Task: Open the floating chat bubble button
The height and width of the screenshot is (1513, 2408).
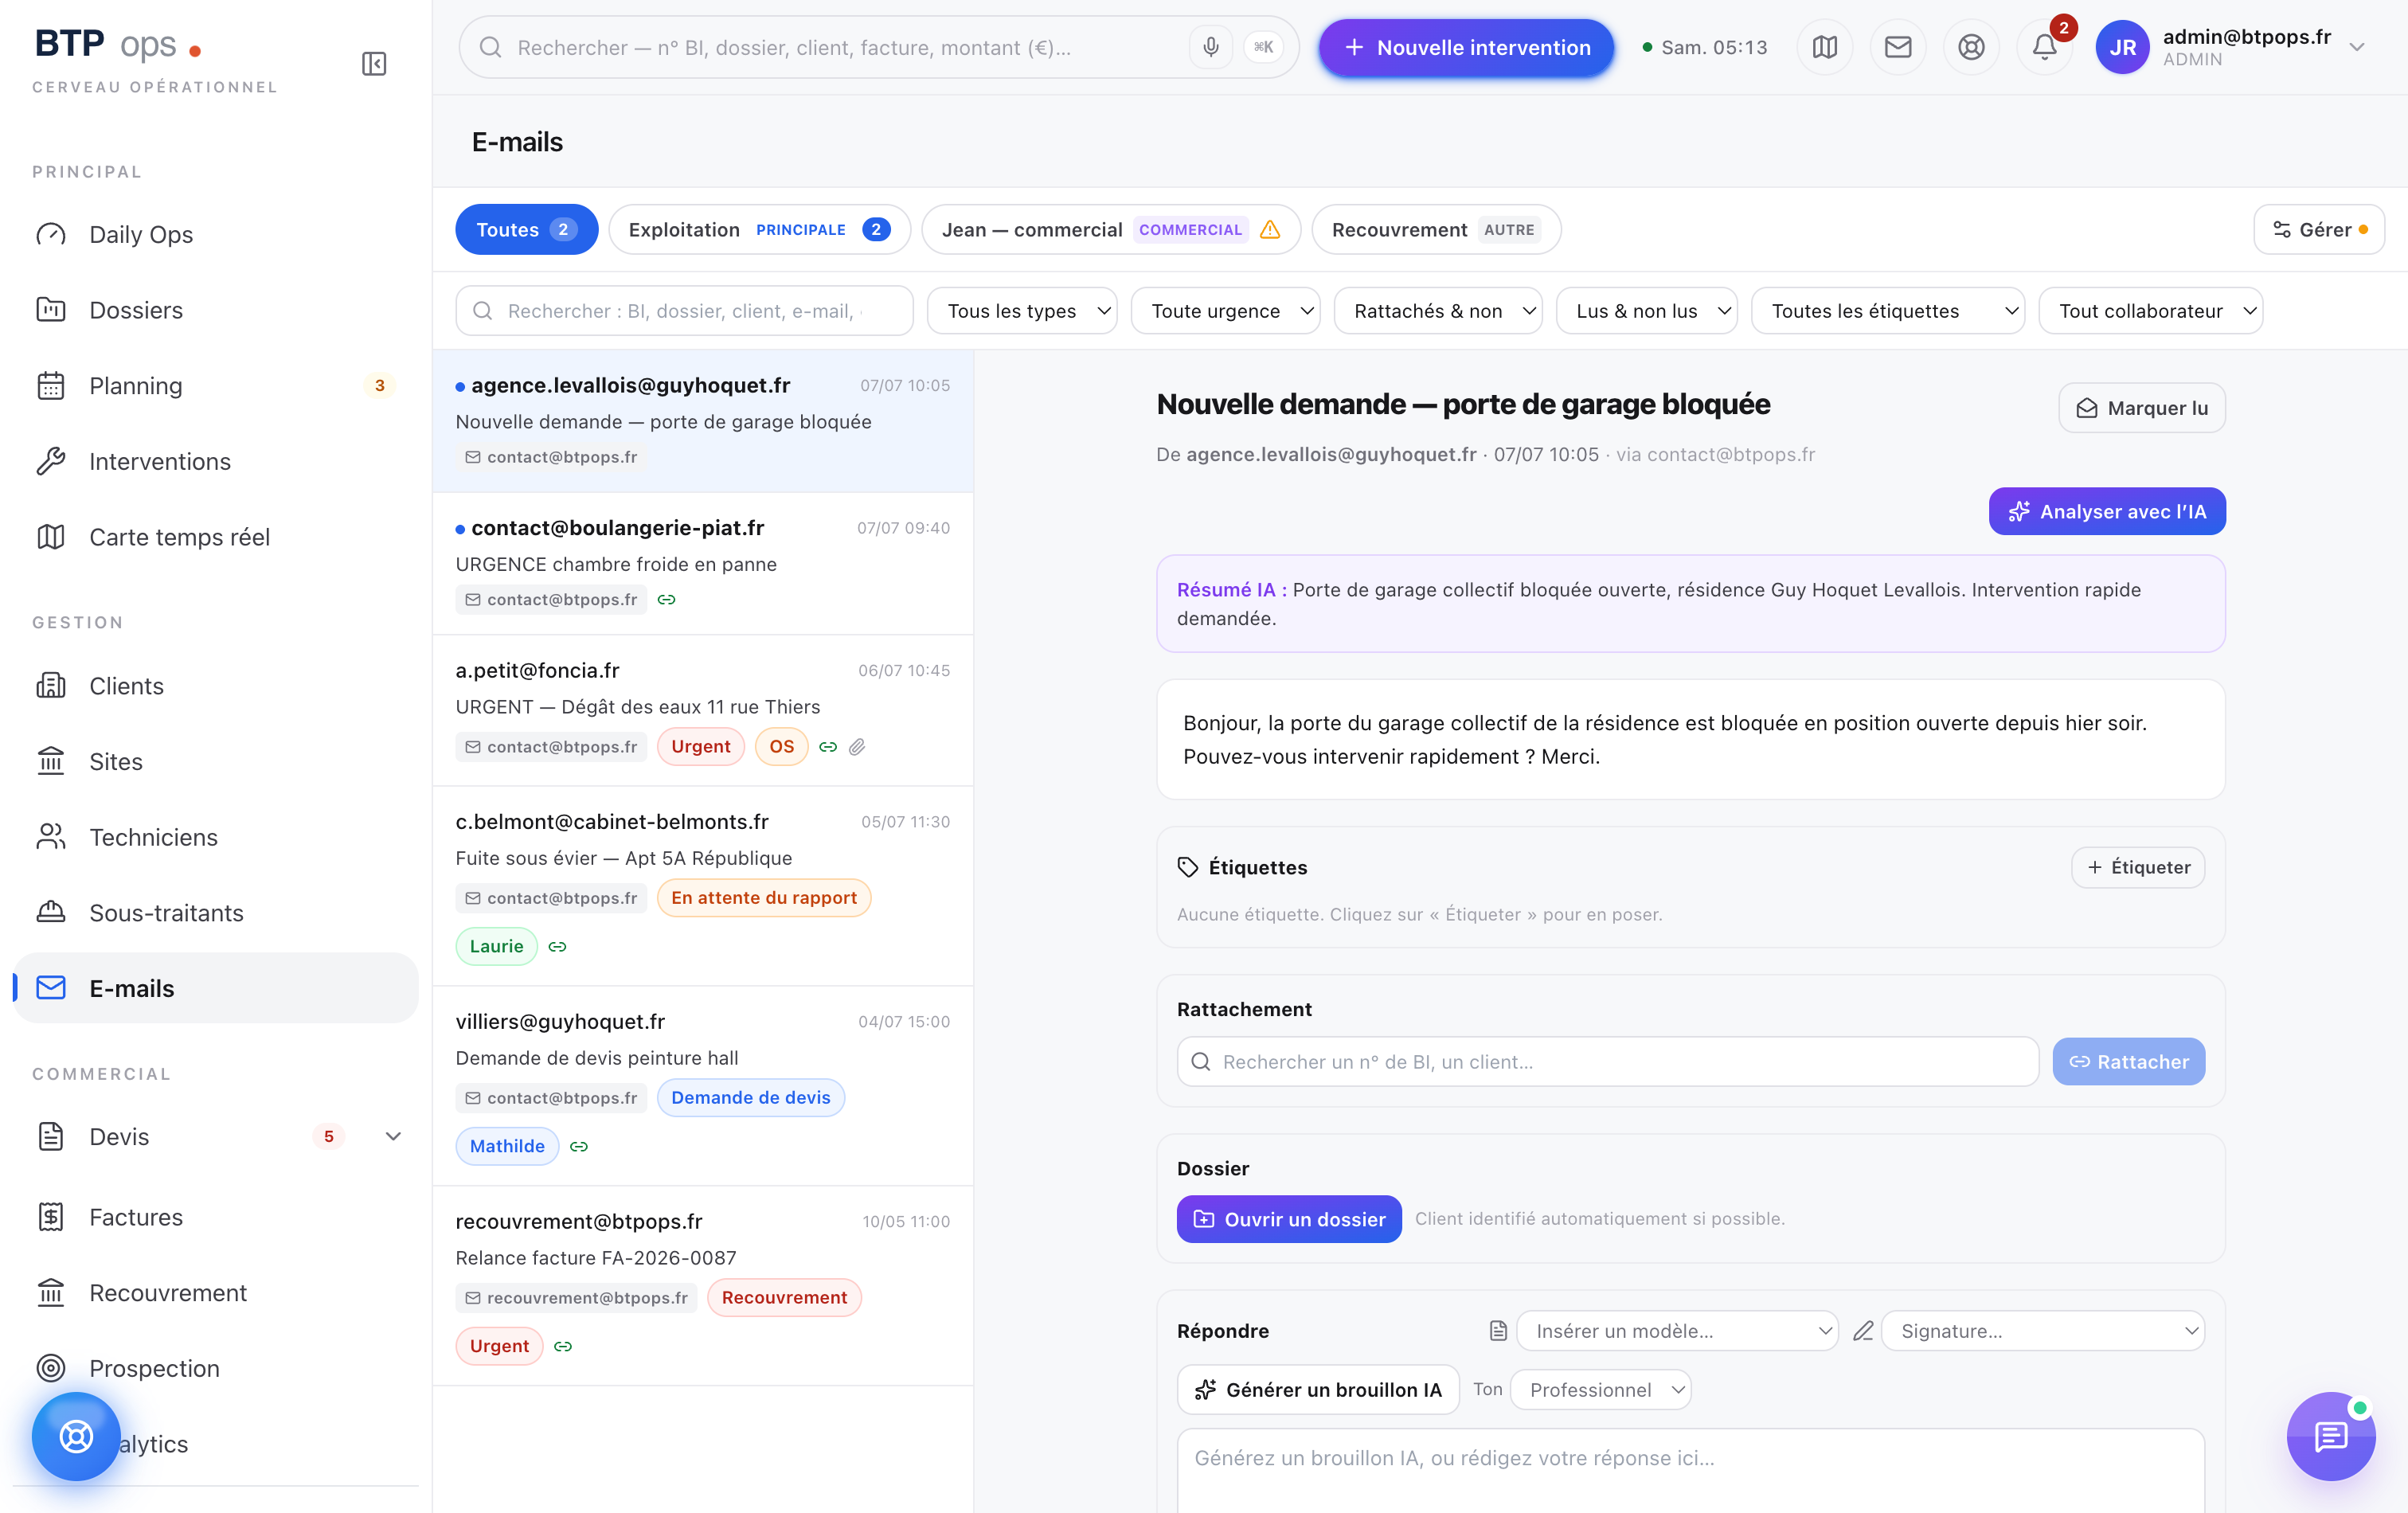Action: pos(2331,1436)
